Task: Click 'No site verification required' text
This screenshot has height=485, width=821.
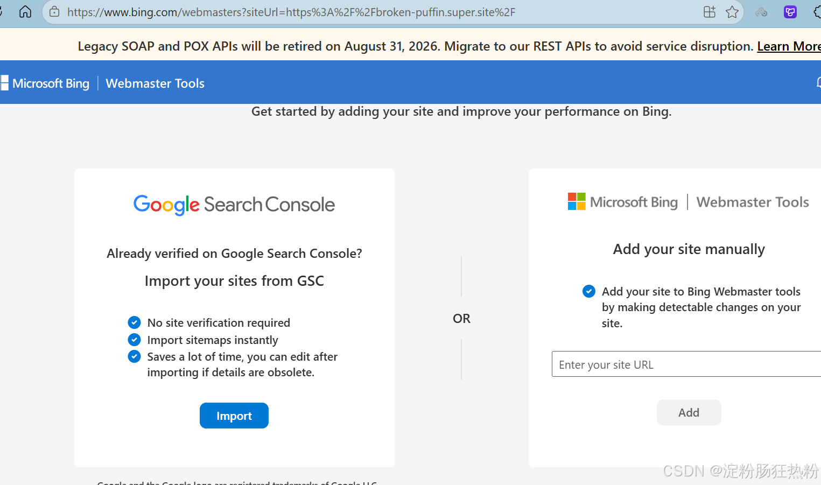Action: pyautogui.click(x=219, y=322)
